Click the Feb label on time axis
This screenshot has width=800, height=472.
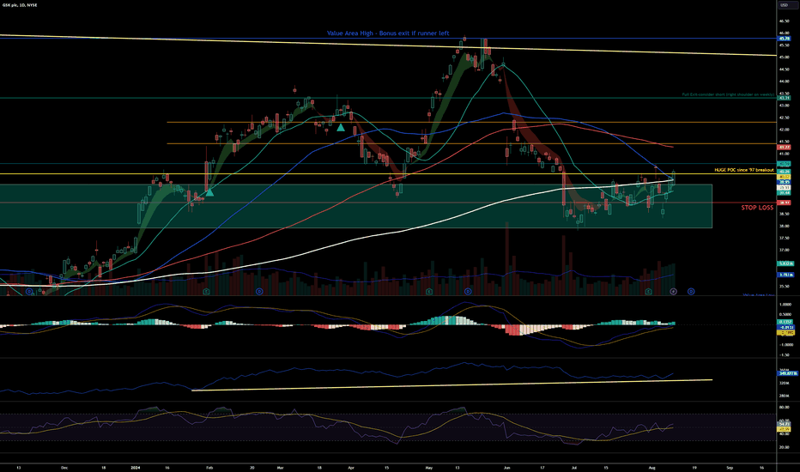tap(209, 467)
